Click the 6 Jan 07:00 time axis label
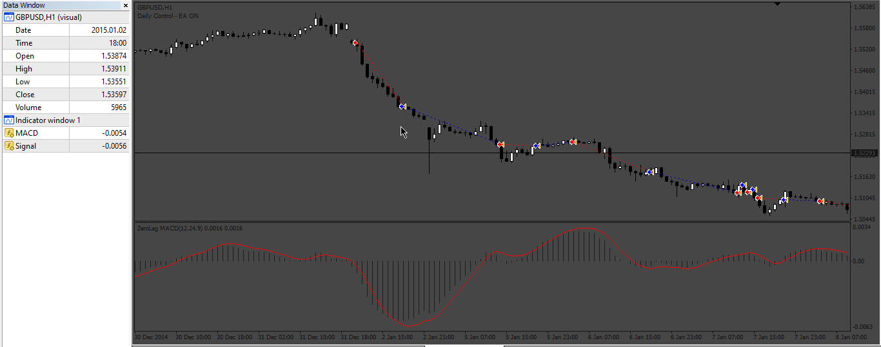881x347 pixels. [x=604, y=337]
